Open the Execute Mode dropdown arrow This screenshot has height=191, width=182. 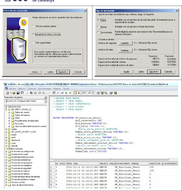click(x=58, y=93)
